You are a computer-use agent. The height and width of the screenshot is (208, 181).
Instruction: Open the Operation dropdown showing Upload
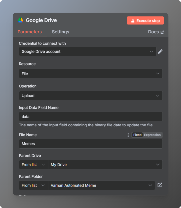click(91, 96)
